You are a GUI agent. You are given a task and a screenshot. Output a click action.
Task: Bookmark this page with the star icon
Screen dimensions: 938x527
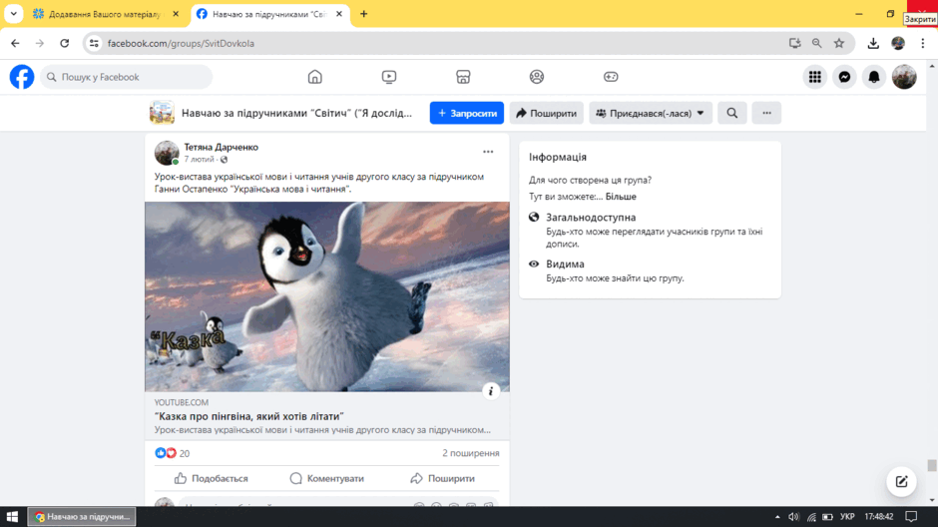(839, 43)
